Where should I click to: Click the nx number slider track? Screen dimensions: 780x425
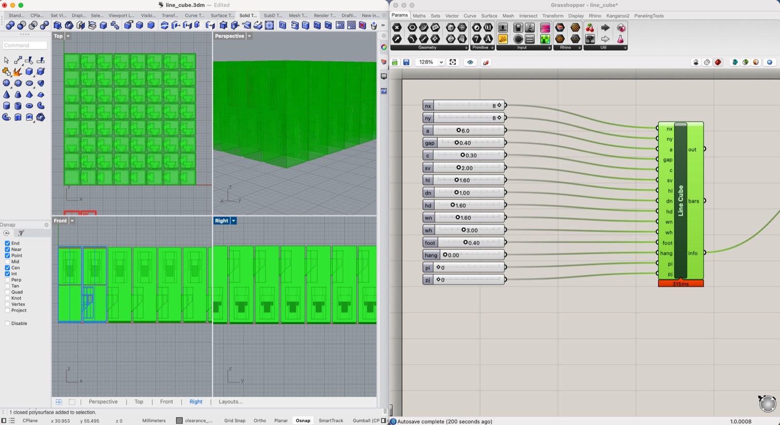(x=468, y=105)
